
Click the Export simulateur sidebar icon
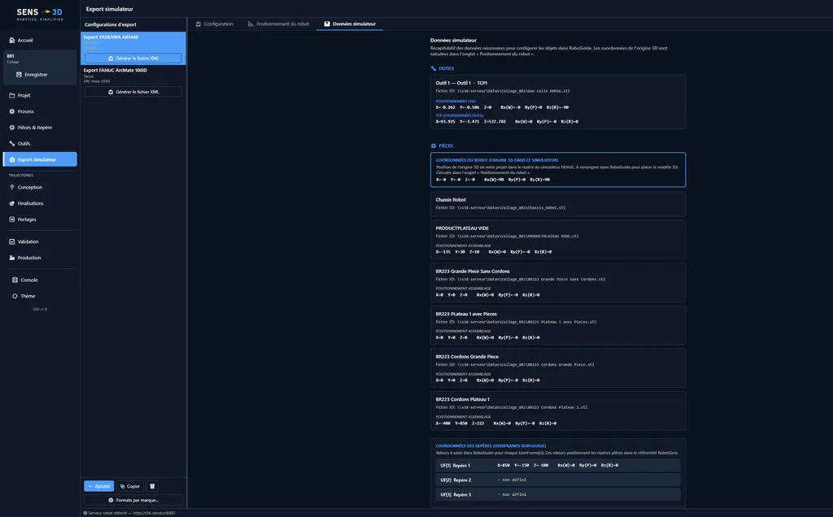[x=12, y=159]
